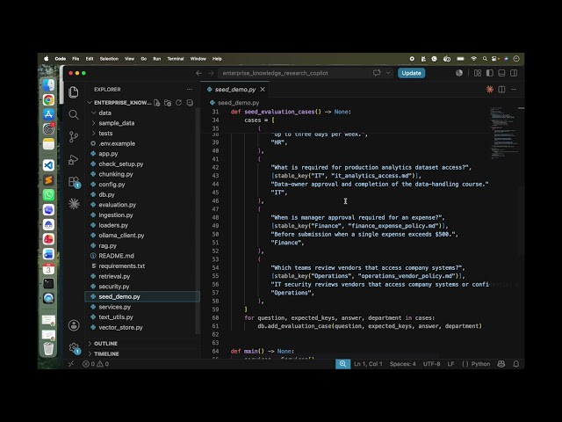Expand the OUTLINE section

coord(105,344)
